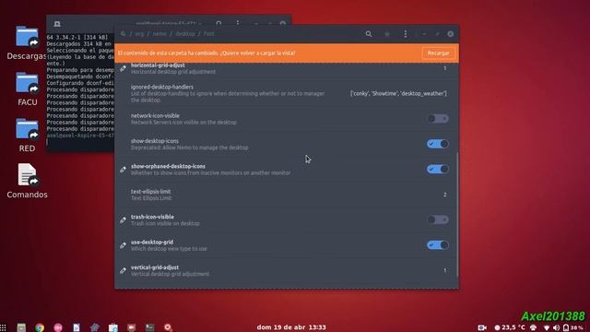Select ['conky', 'Showtime', 'desktop_weather'] value
The width and height of the screenshot is (590, 332).
398,93
